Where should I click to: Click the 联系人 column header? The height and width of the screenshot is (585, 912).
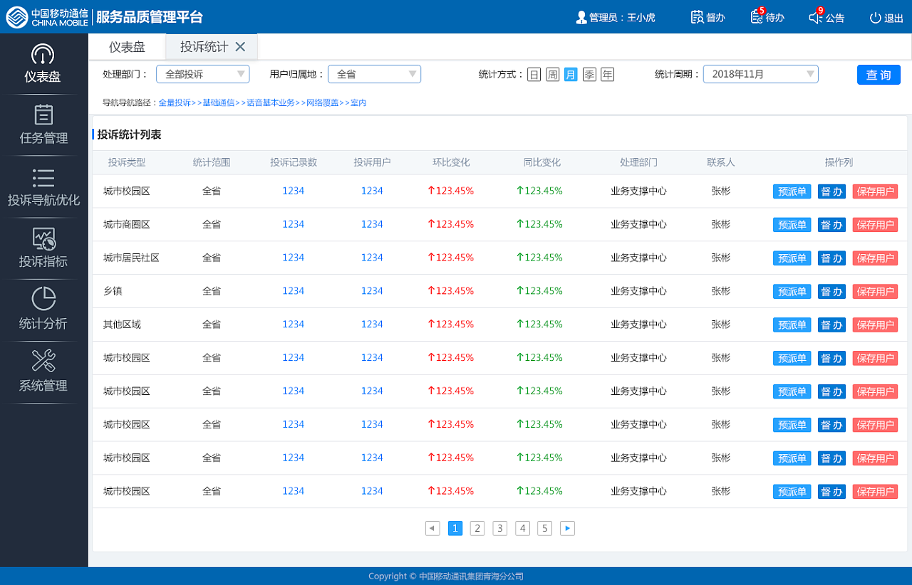click(721, 162)
